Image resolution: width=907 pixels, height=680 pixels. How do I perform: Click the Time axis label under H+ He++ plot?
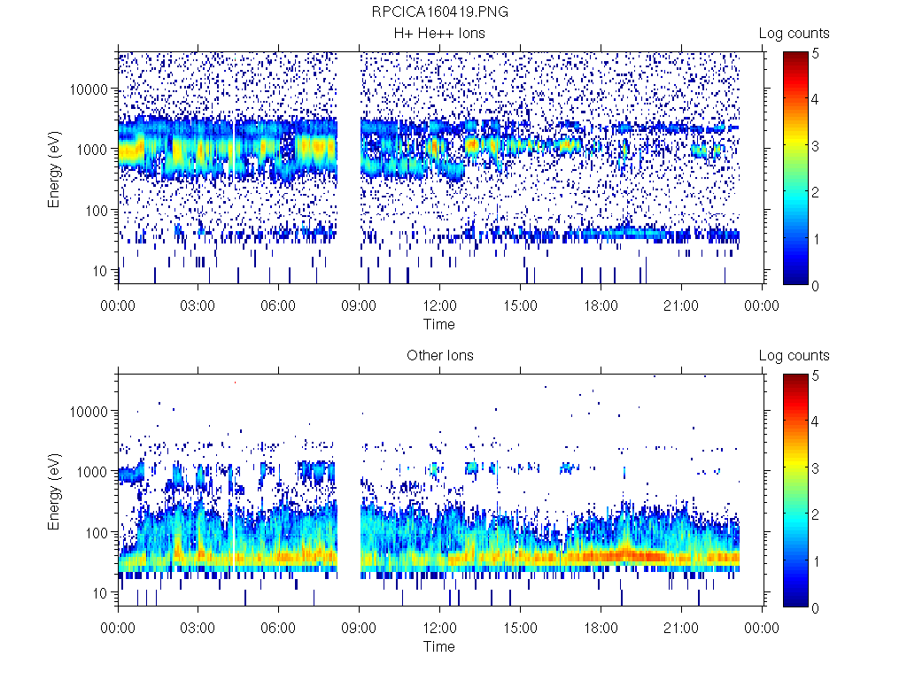click(x=439, y=324)
